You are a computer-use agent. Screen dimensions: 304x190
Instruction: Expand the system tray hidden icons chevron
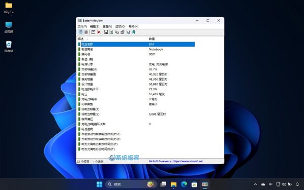pos(255,184)
